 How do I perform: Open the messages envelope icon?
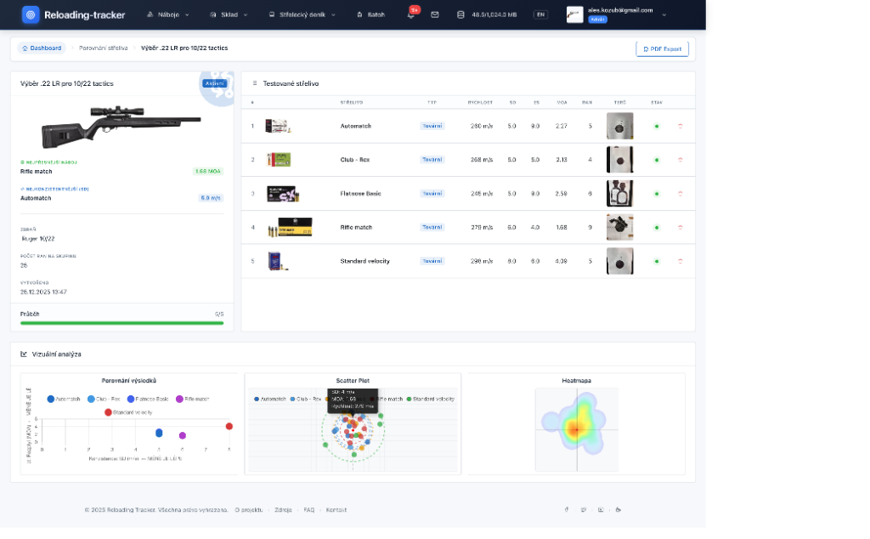tap(435, 15)
